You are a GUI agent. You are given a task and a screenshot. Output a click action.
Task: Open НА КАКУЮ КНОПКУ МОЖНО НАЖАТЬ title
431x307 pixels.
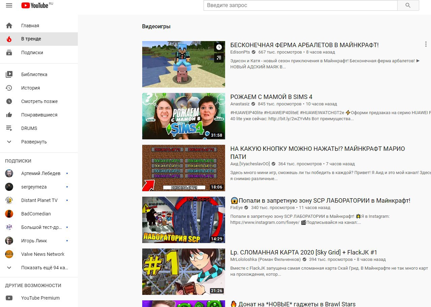tap(317, 152)
